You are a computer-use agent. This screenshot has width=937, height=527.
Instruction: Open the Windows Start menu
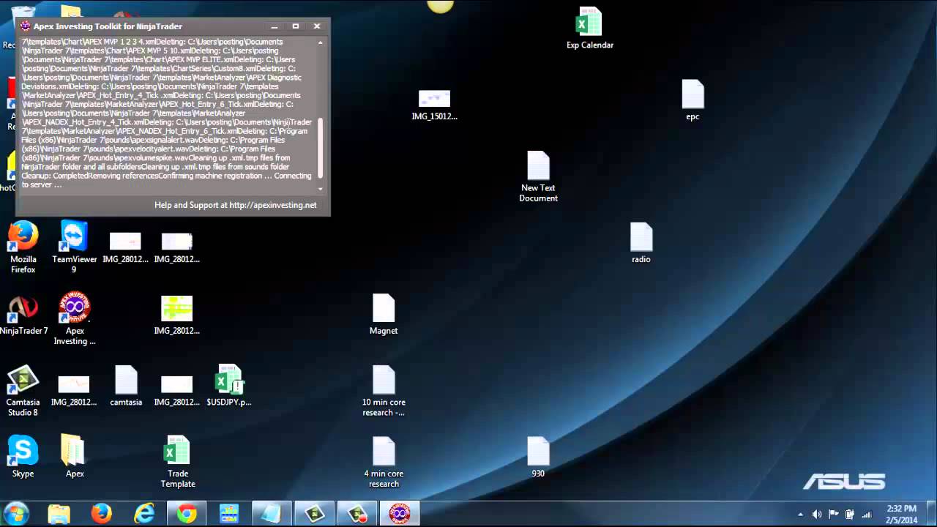coord(16,514)
